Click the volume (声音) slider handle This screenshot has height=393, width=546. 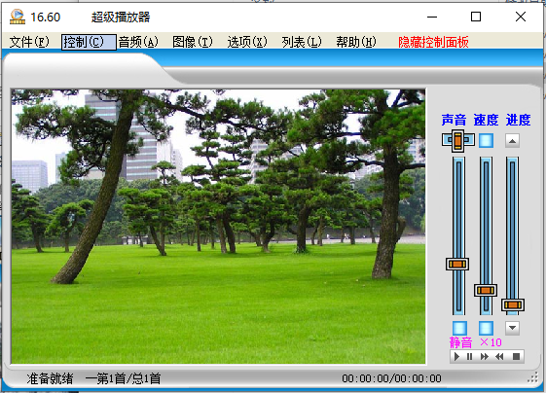[x=457, y=264]
